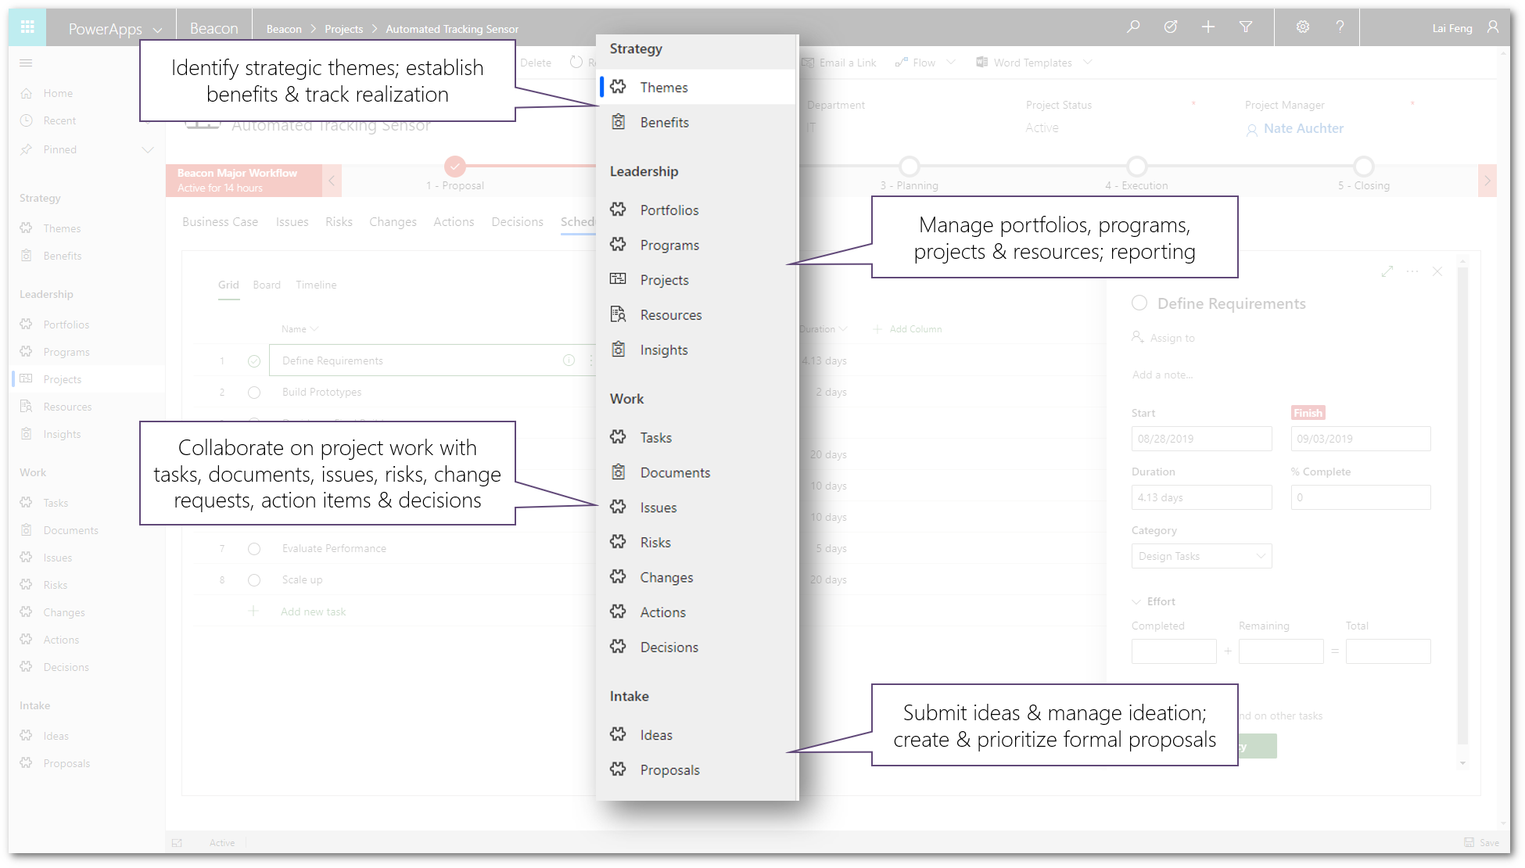The width and height of the screenshot is (1525, 868).
Task: Select Proposals in the enlarged navigation menu
Action: 669,769
